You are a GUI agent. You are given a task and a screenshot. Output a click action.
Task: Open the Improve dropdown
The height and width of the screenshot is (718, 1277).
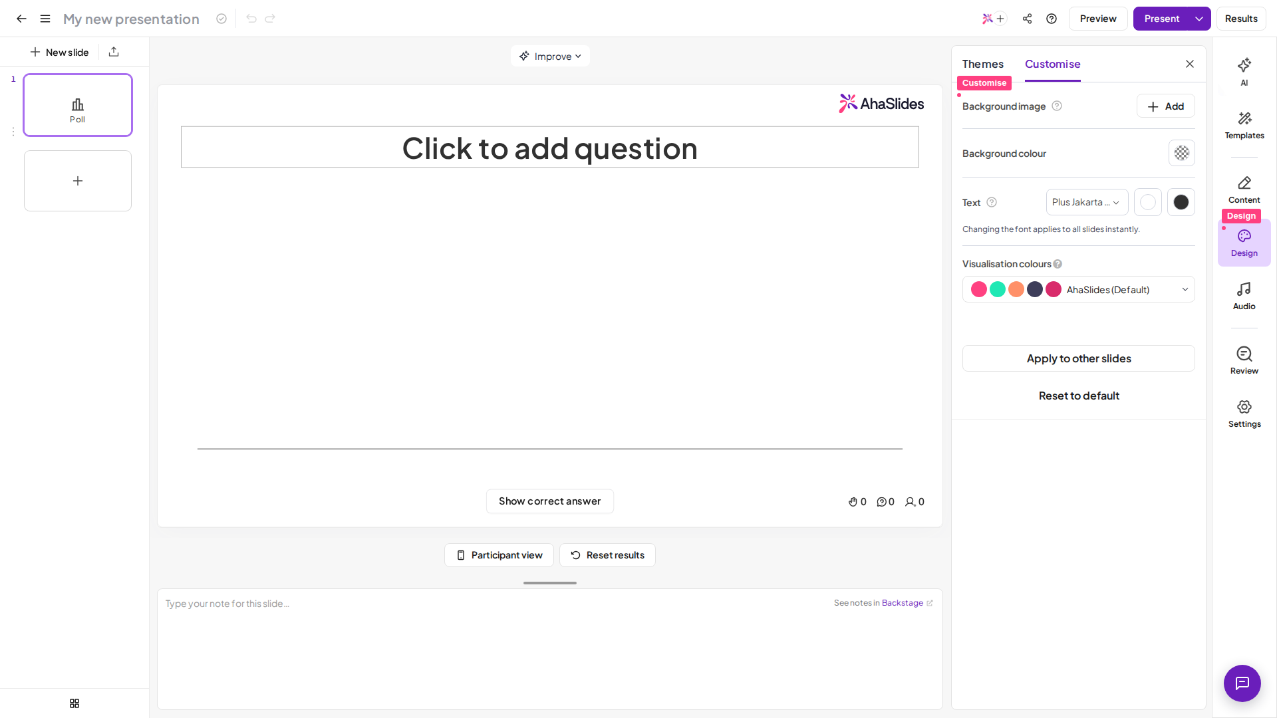pyautogui.click(x=550, y=56)
